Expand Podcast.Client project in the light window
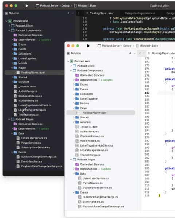 71,66
